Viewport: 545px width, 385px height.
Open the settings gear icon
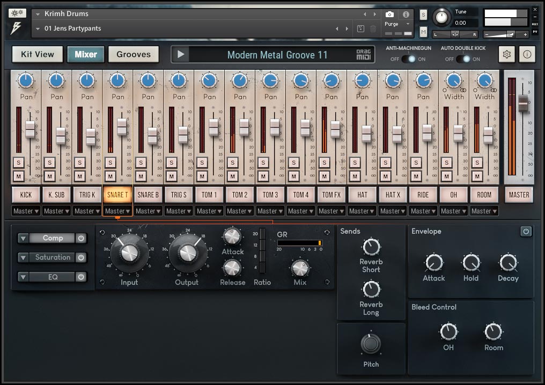[507, 55]
